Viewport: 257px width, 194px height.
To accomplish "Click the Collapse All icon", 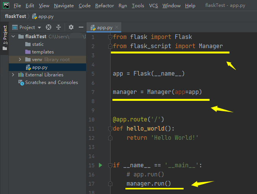I will [59, 27].
